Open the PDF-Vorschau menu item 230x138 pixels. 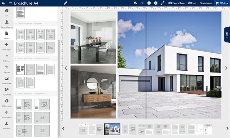pos(176,3)
